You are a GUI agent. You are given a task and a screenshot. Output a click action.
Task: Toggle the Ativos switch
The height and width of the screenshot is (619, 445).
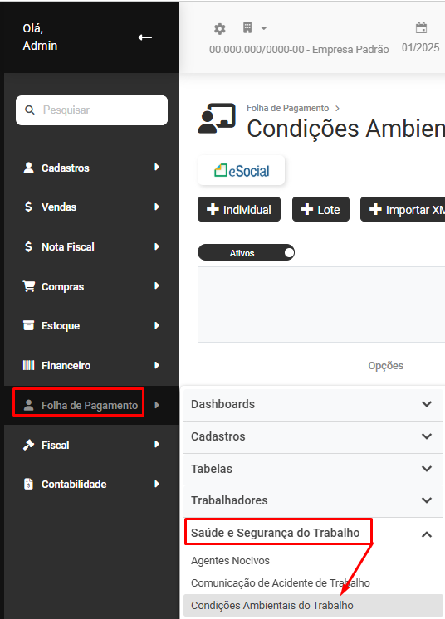(246, 252)
